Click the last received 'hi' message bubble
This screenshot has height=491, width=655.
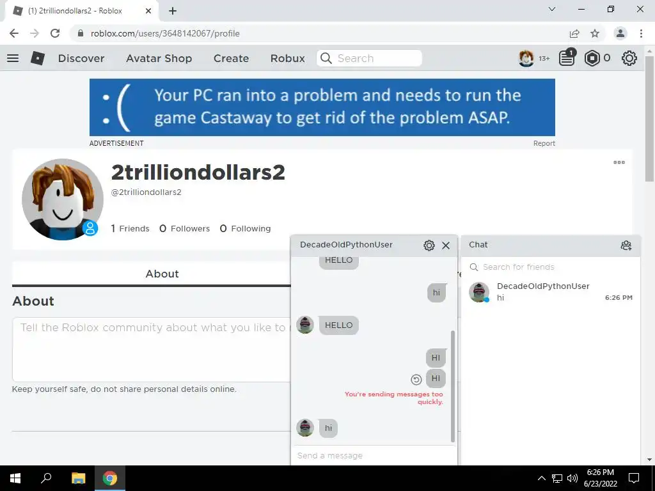[x=328, y=428]
